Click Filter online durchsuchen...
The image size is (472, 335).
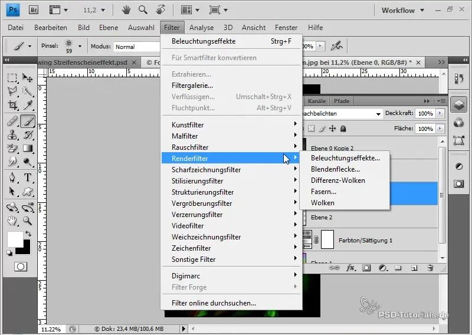214,303
